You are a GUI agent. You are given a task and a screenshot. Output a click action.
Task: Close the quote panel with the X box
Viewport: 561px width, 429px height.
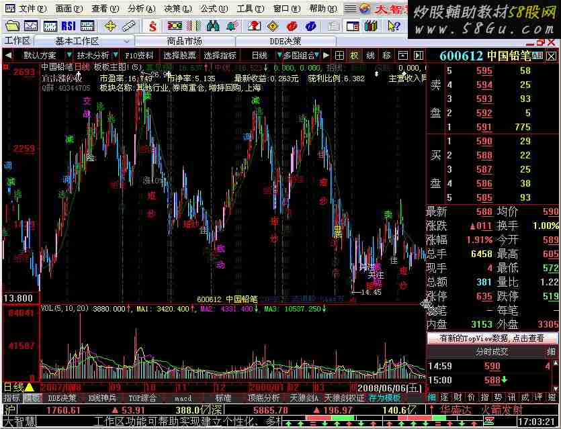(x=552, y=56)
